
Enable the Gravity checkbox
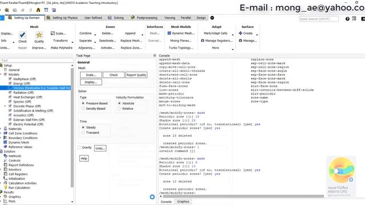[79, 147]
